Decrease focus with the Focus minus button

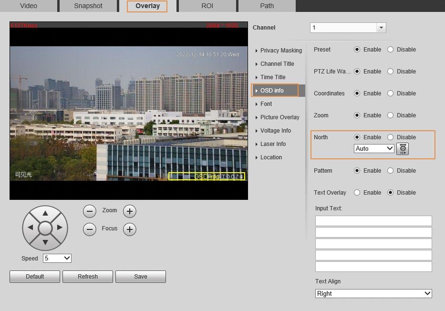(x=89, y=229)
